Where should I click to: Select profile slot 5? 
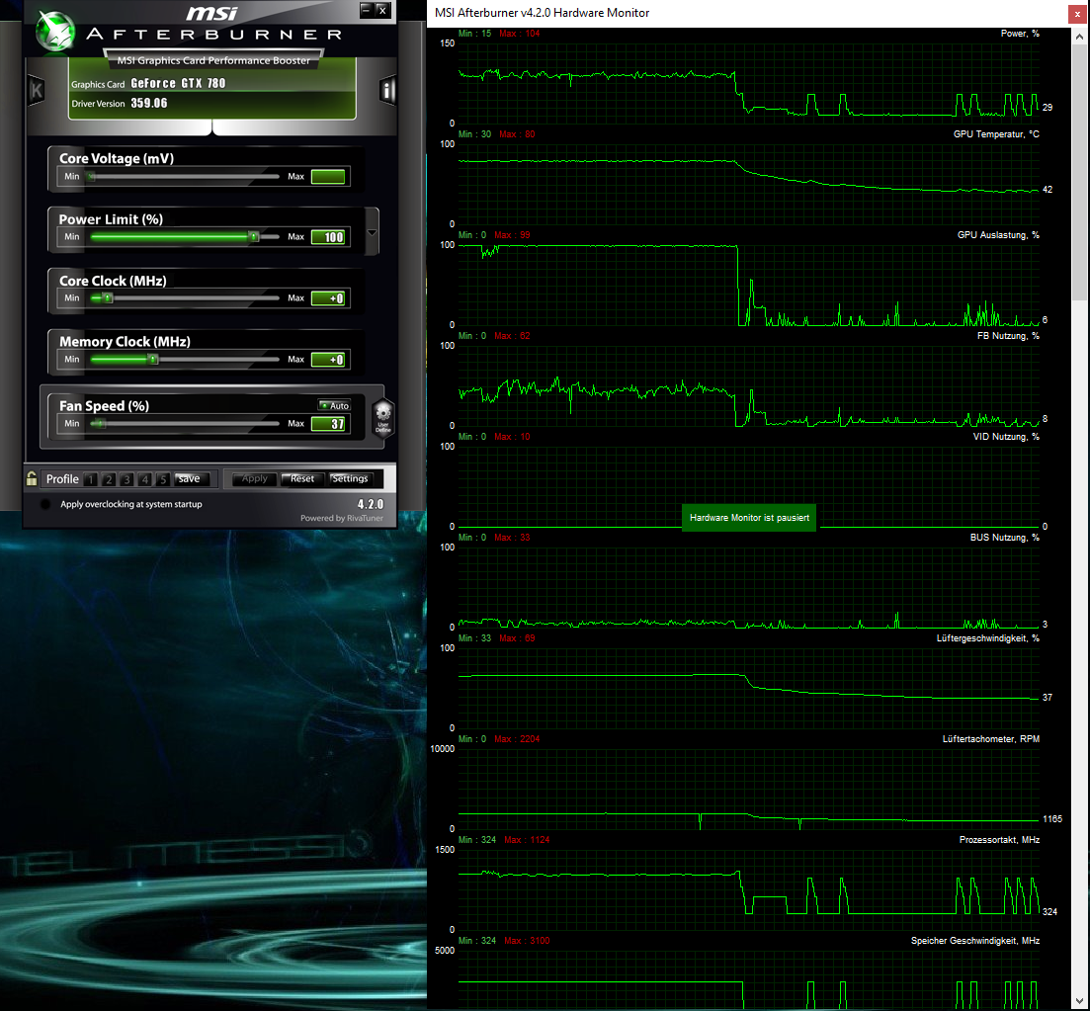tap(163, 479)
